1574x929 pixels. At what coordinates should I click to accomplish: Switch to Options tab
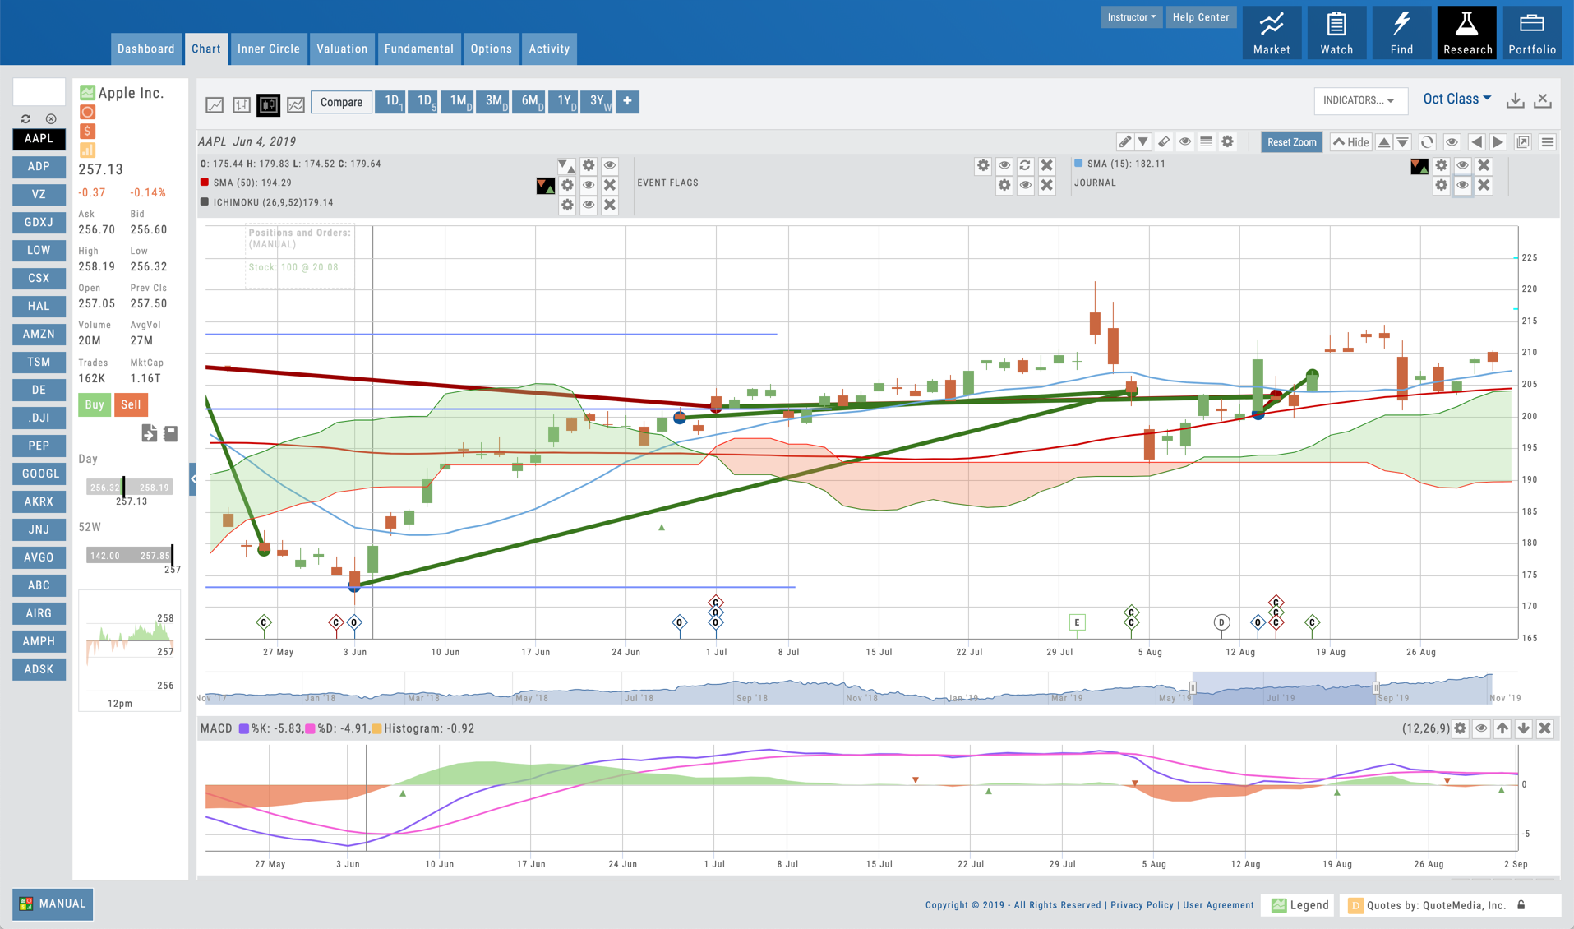click(492, 49)
